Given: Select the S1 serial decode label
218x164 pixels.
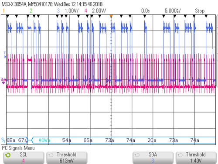Looking at the screenshot, I should pos(3,140).
